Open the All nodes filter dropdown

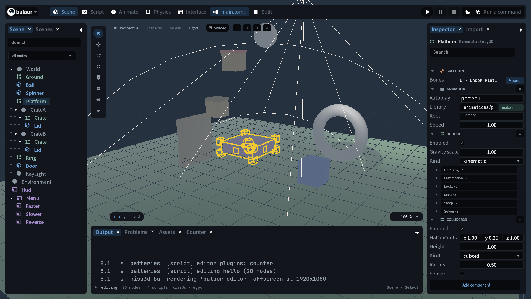point(42,56)
